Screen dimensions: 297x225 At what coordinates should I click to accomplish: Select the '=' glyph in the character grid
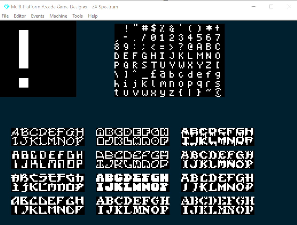pos(162,47)
